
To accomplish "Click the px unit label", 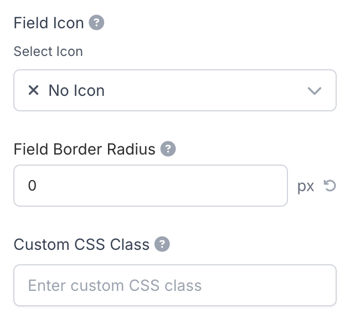I will [x=306, y=186].
